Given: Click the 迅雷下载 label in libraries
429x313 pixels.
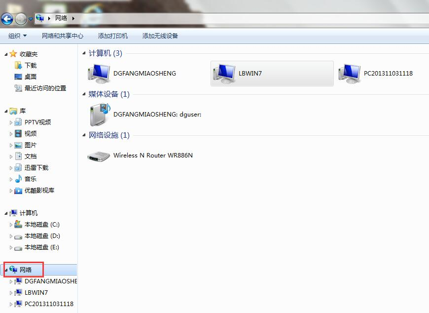Looking at the screenshot, I should click(36, 167).
